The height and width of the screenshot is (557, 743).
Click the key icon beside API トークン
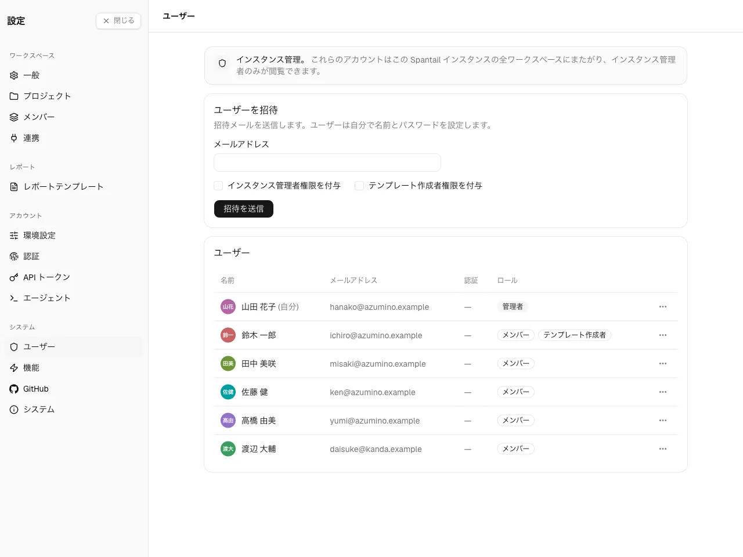tap(14, 277)
